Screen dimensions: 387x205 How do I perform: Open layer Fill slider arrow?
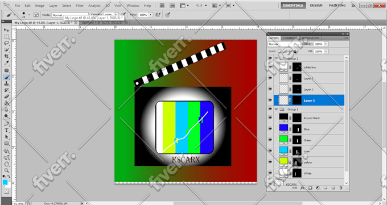click(x=326, y=51)
